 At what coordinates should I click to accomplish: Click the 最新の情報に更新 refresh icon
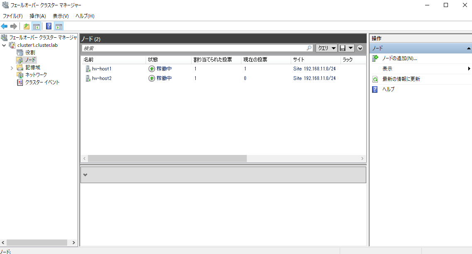pyautogui.click(x=375, y=80)
